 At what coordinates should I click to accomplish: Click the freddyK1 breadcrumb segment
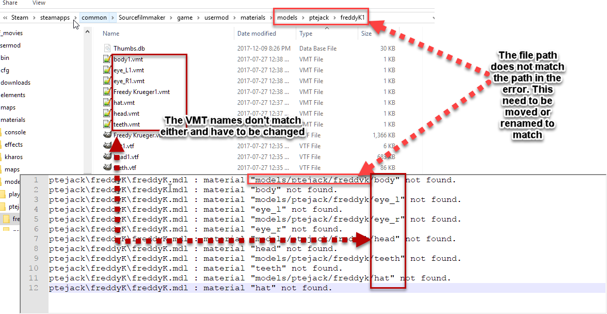click(x=352, y=18)
